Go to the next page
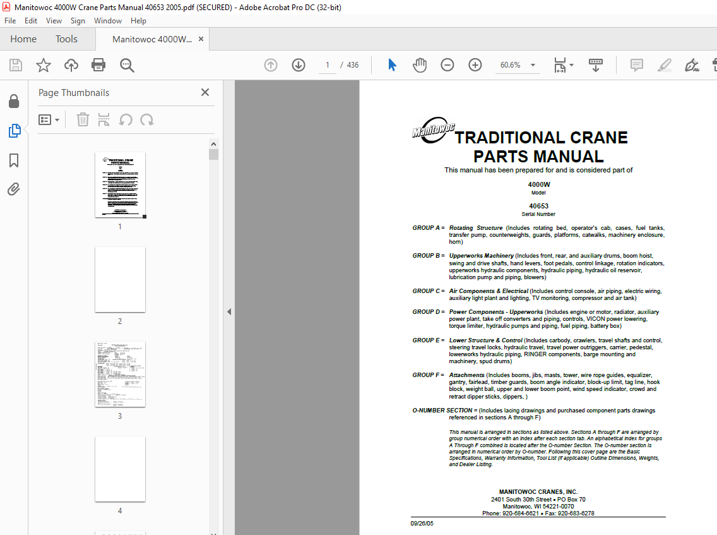Image resolution: width=717 pixels, height=535 pixels. [299, 65]
